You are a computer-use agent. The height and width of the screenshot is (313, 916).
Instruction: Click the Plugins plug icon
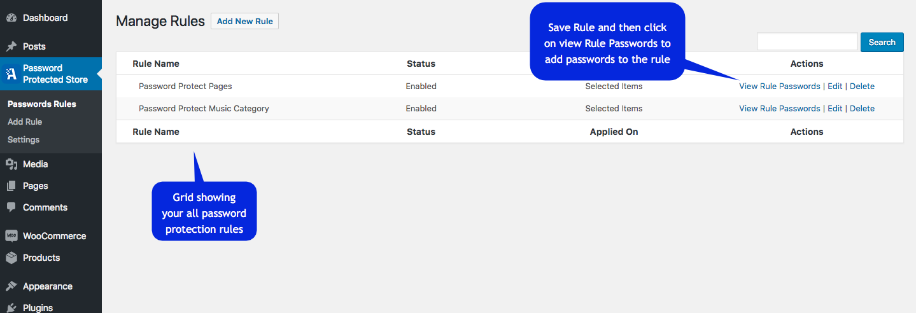(11, 308)
